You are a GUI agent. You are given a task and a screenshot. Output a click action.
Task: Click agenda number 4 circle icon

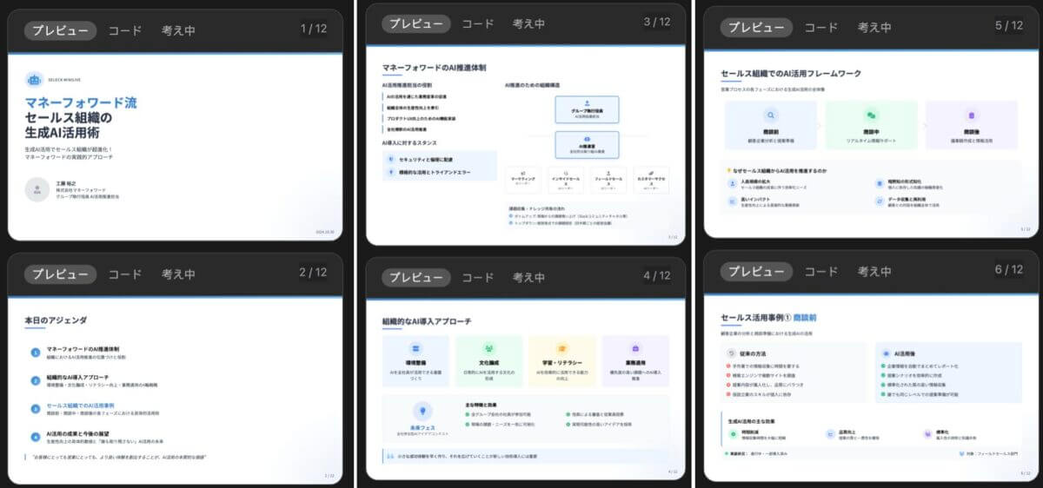36,436
